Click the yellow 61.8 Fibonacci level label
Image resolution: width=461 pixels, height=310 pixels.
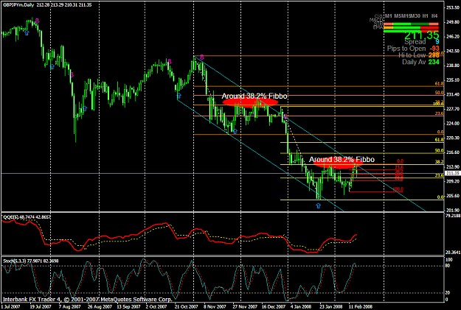click(x=440, y=140)
